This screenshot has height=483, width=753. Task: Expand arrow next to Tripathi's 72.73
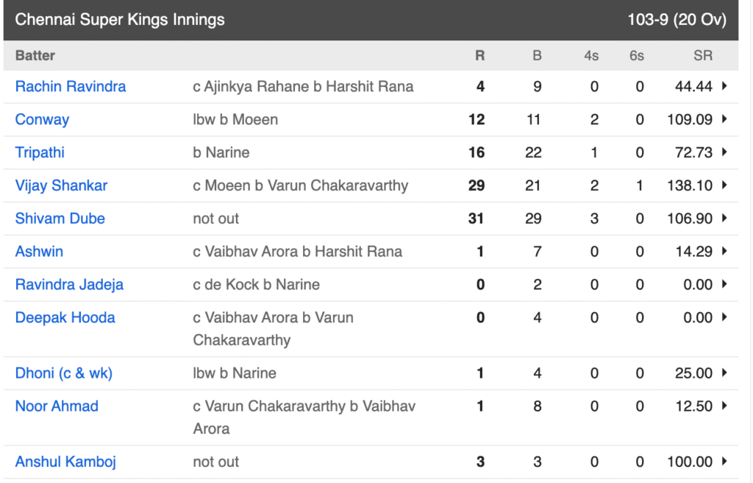(724, 152)
